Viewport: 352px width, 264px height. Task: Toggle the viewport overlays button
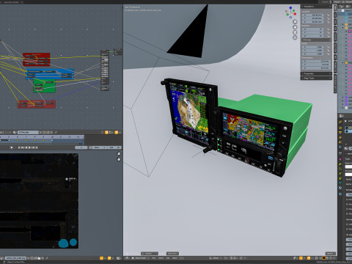click(x=309, y=258)
